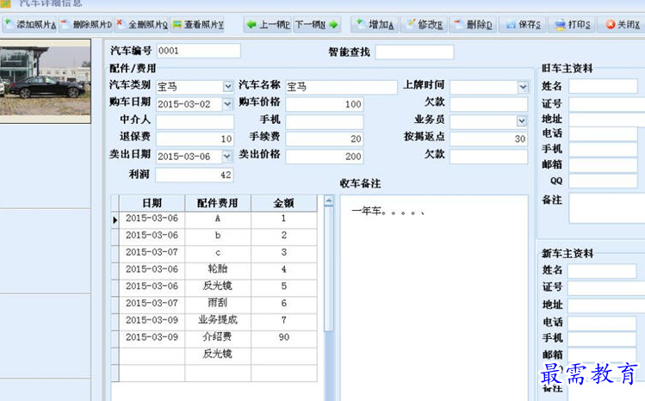Screen dimensions: 645x401
Task: Click the table scrollbar up arrow
Action: pyautogui.click(x=329, y=200)
